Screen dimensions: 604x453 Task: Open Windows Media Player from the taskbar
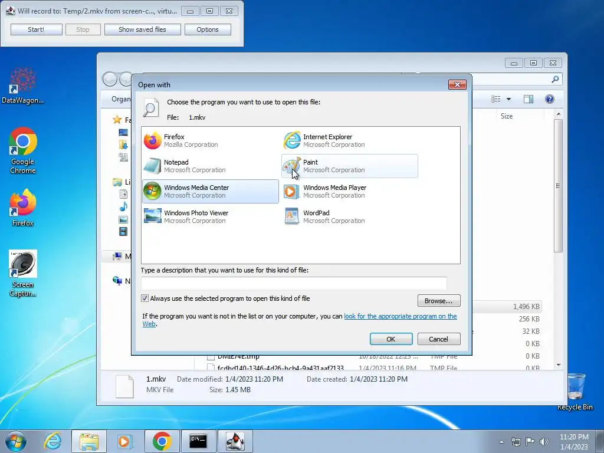pyautogui.click(x=124, y=441)
